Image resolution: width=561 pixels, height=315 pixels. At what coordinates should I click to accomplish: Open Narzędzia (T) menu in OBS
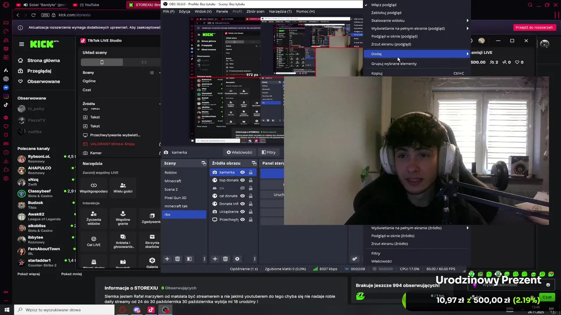click(280, 11)
